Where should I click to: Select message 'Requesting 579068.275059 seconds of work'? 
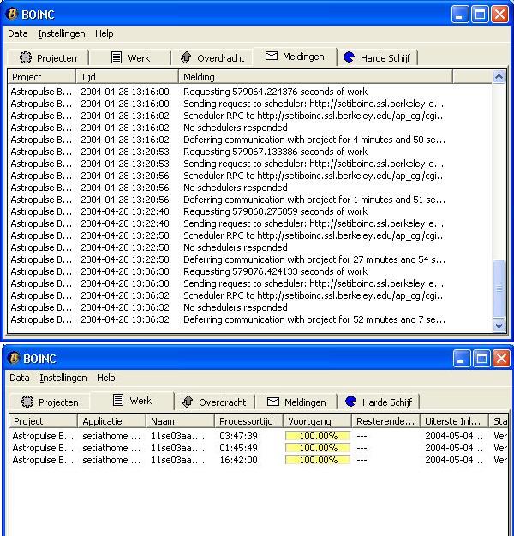tap(275, 211)
